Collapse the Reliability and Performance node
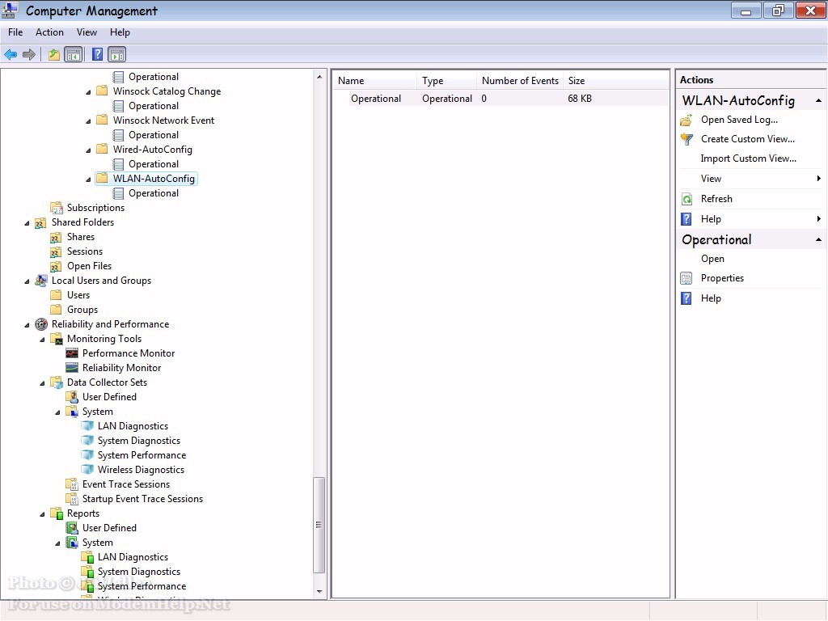 point(27,325)
